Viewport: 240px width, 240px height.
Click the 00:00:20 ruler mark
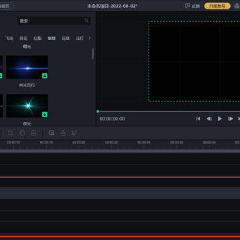[x=79, y=143]
